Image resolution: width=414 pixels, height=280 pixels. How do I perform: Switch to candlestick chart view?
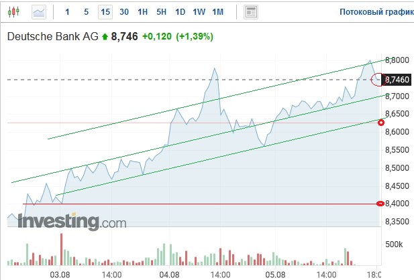(13, 12)
